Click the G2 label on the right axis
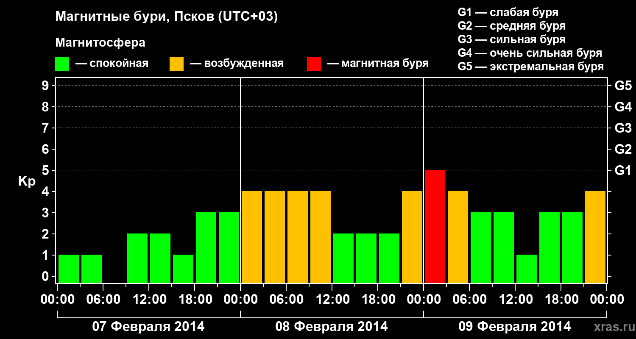The width and height of the screenshot is (636, 339). [623, 149]
